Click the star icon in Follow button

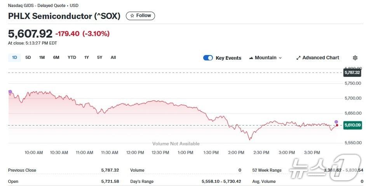click(132, 16)
